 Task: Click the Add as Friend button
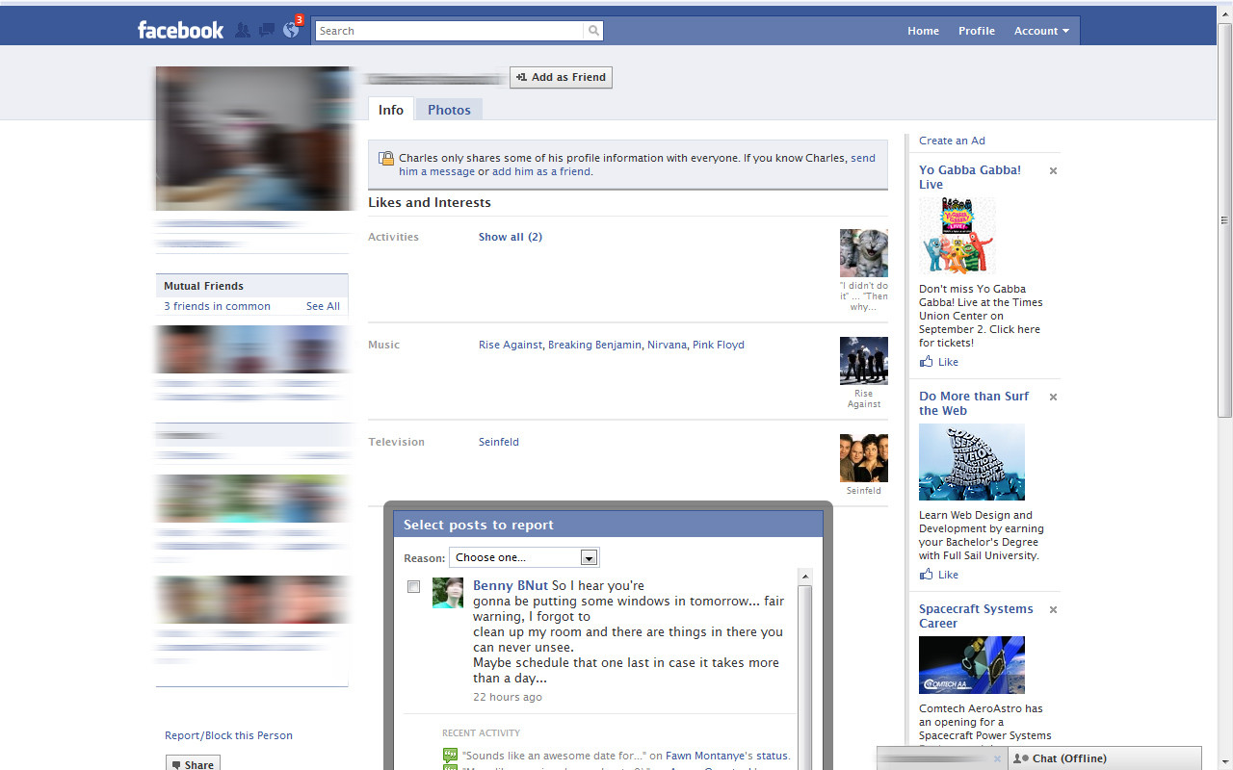pyautogui.click(x=561, y=77)
